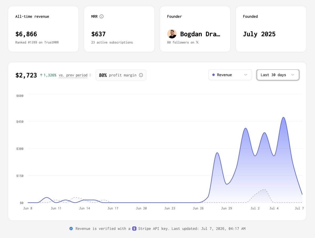
Task: Click the $2,723 period revenue total
Action: pyautogui.click(x=26, y=75)
